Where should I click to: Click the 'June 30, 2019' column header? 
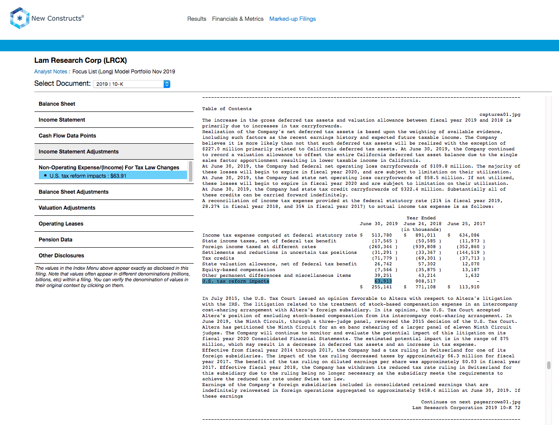click(379, 224)
